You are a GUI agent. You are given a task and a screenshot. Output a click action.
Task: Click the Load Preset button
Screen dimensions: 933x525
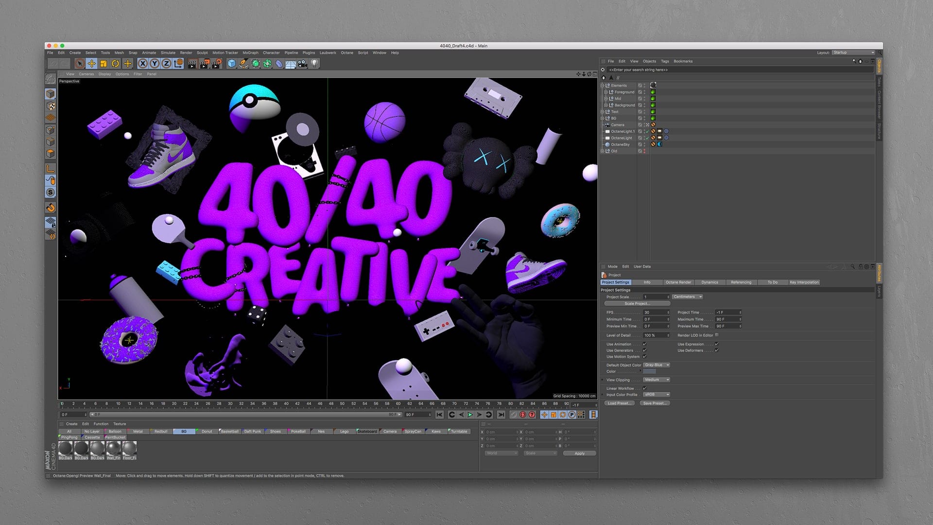click(x=619, y=403)
